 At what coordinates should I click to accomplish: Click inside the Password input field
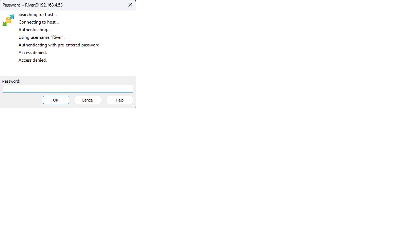pos(67,88)
